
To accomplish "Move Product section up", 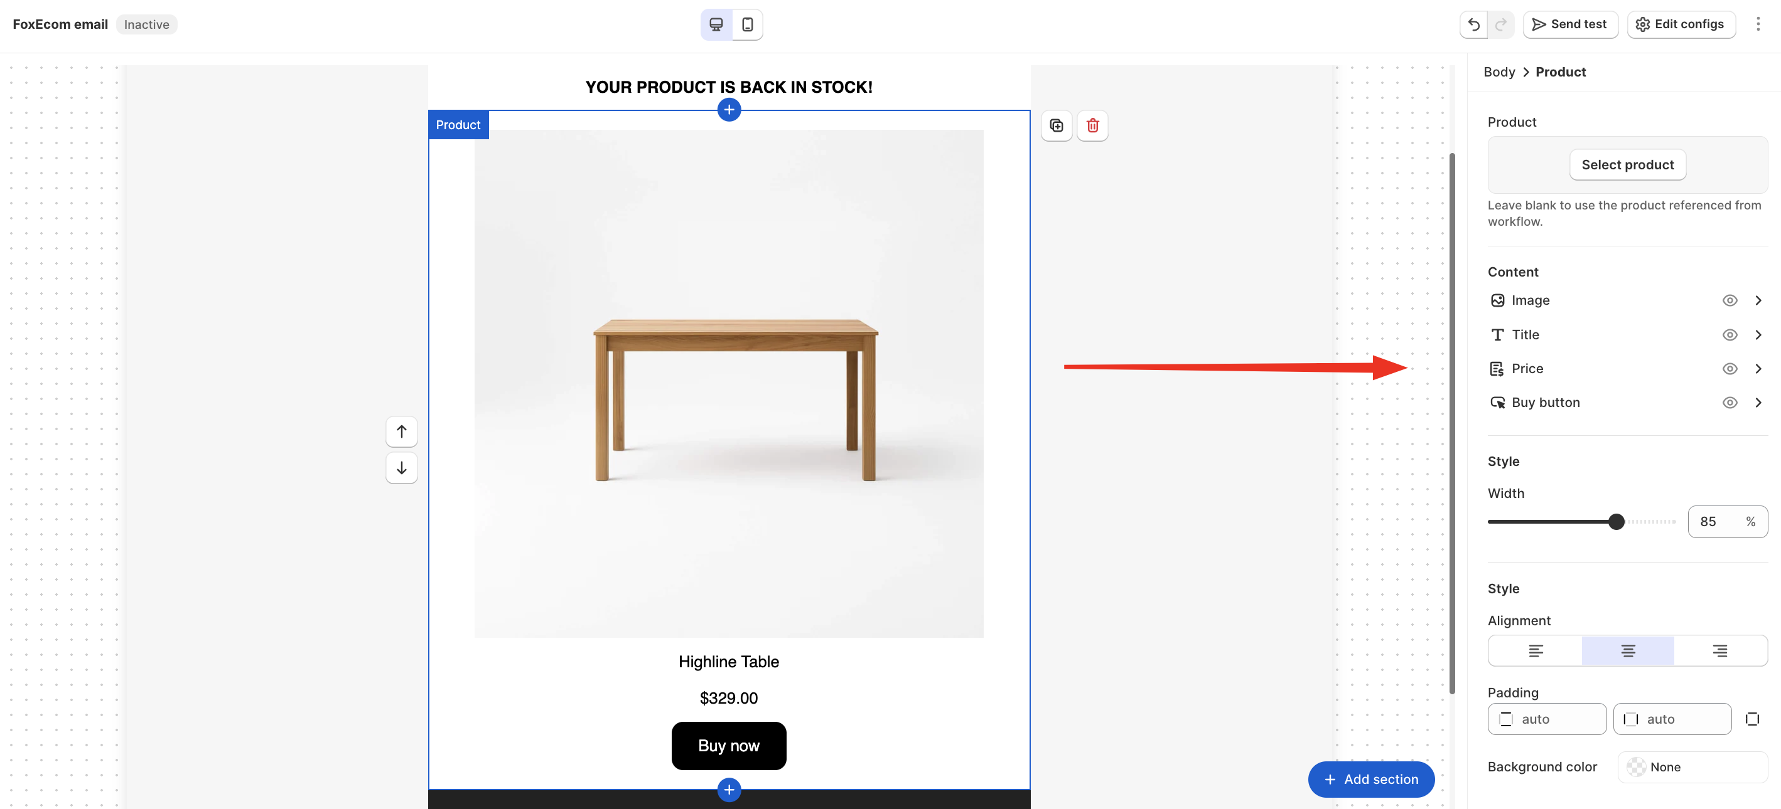I will pyautogui.click(x=402, y=432).
